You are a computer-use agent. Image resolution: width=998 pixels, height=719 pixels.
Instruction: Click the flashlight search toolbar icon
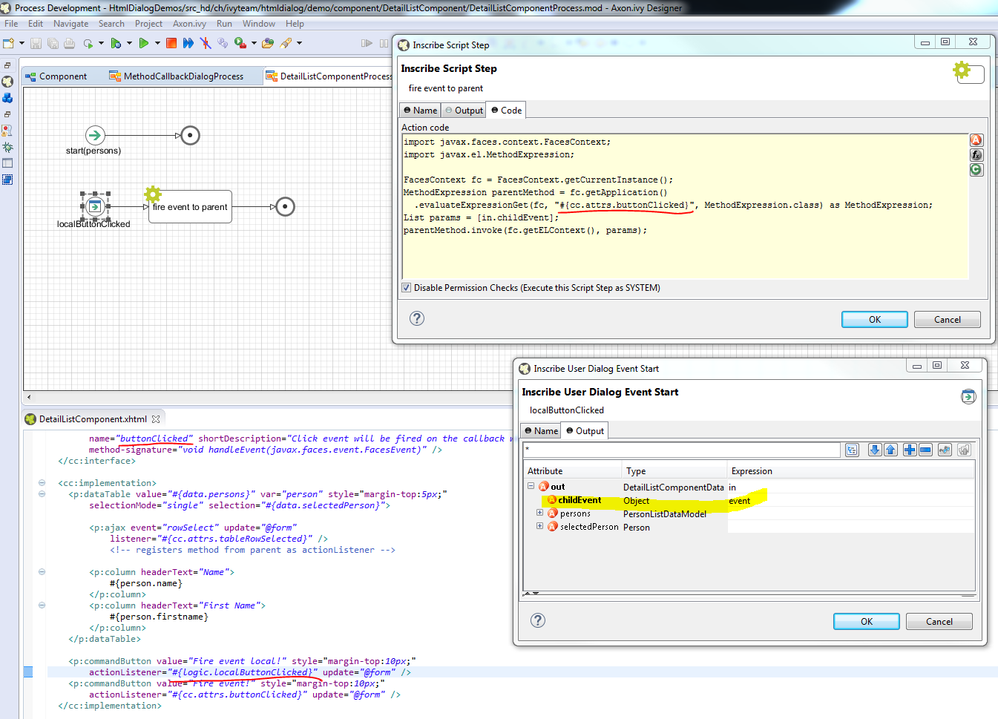coord(286,43)
